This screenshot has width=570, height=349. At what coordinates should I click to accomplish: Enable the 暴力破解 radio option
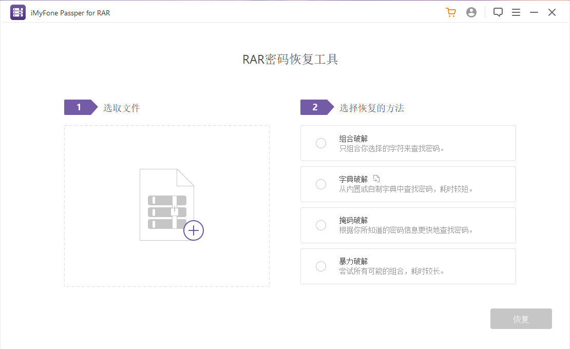(x=321, y=266)
